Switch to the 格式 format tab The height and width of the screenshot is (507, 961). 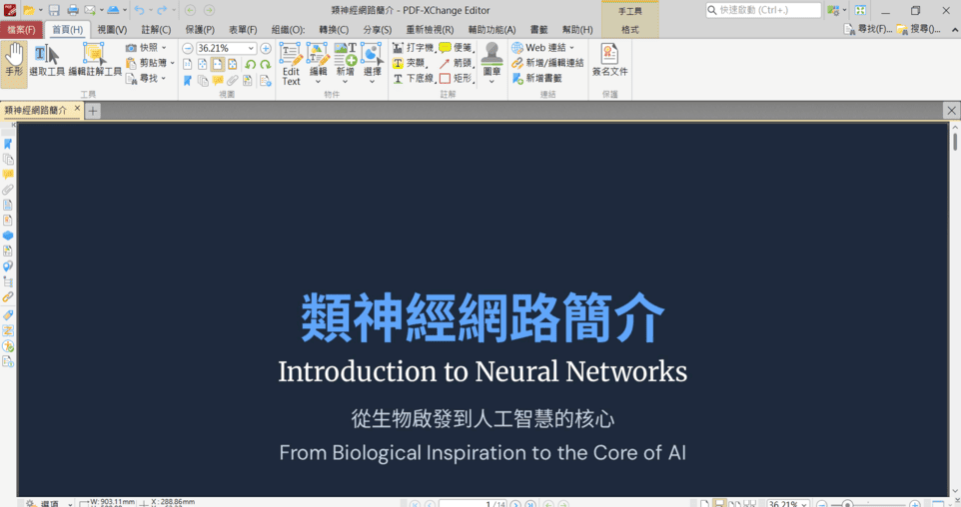click(630, 30)
